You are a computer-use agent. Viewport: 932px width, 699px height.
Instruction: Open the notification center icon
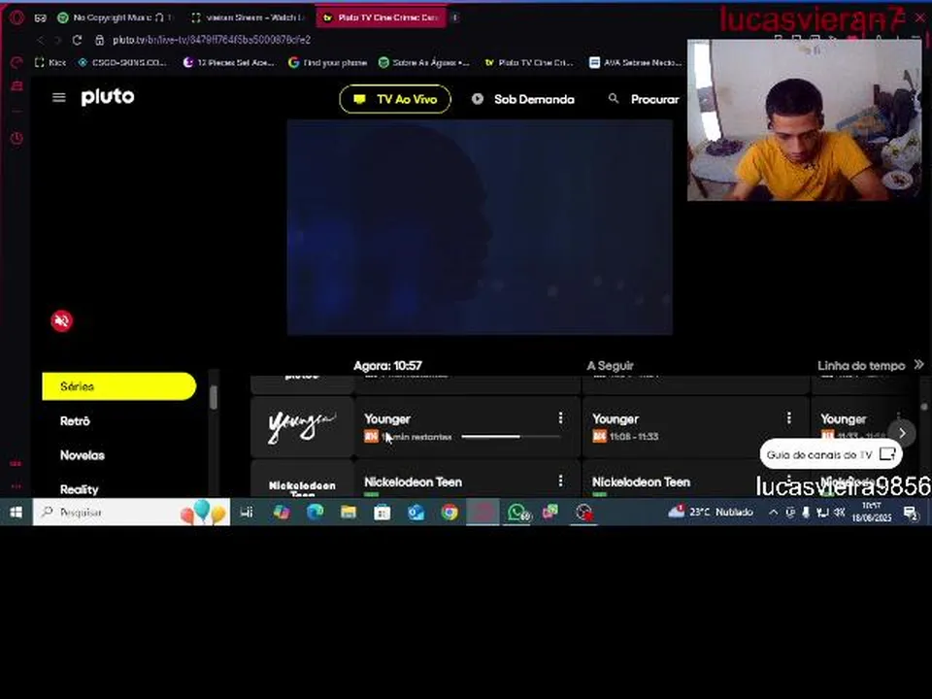911,513
